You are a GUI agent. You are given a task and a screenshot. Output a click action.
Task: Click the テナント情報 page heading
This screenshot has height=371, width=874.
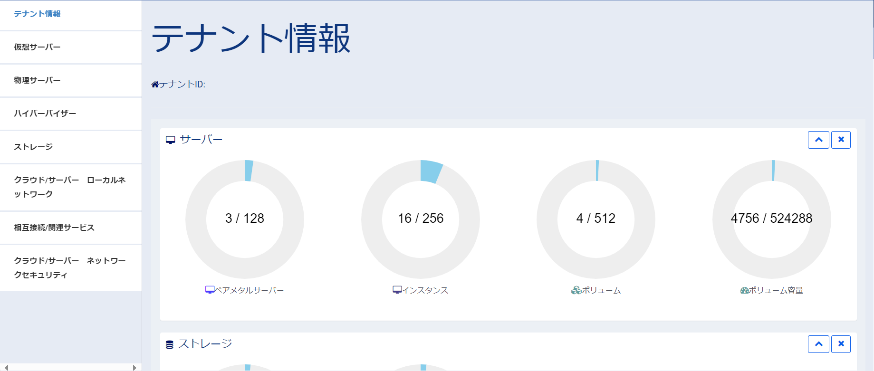[x=251, y=38]
